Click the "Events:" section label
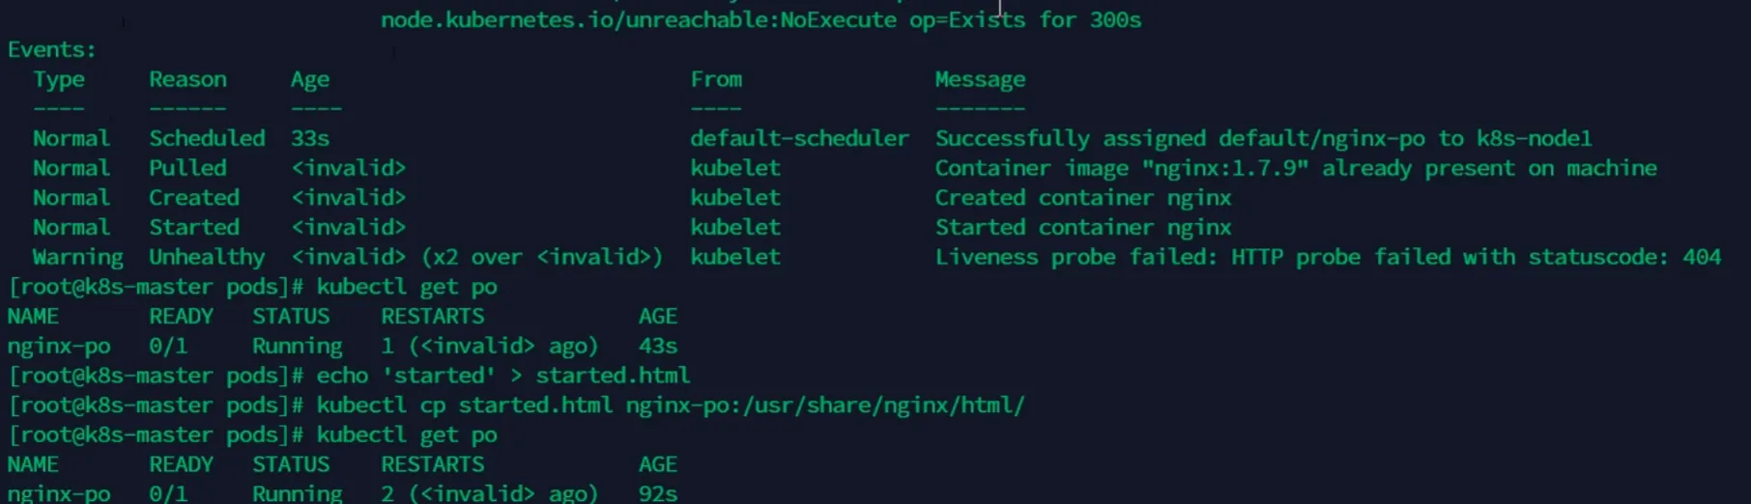This screenshot has height=504, width=1751. tap(52, 49)
